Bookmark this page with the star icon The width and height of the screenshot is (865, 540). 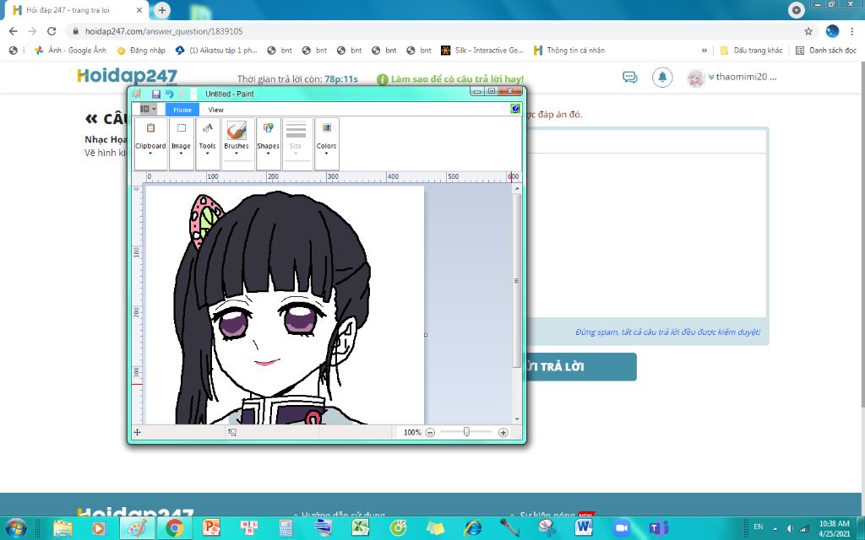pos(808,31)
